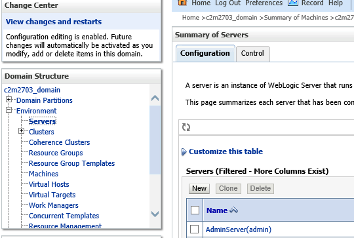Image resolution: width=354 pixels, height=238 pixels.
Task: Expand the Domain Partitions tree node
Action: pyautogui.click(x=9, y=100)
